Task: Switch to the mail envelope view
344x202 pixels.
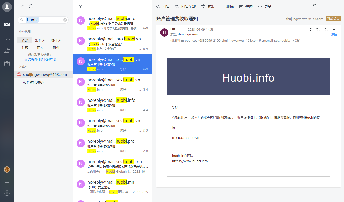Action: (x=7, y=24)
